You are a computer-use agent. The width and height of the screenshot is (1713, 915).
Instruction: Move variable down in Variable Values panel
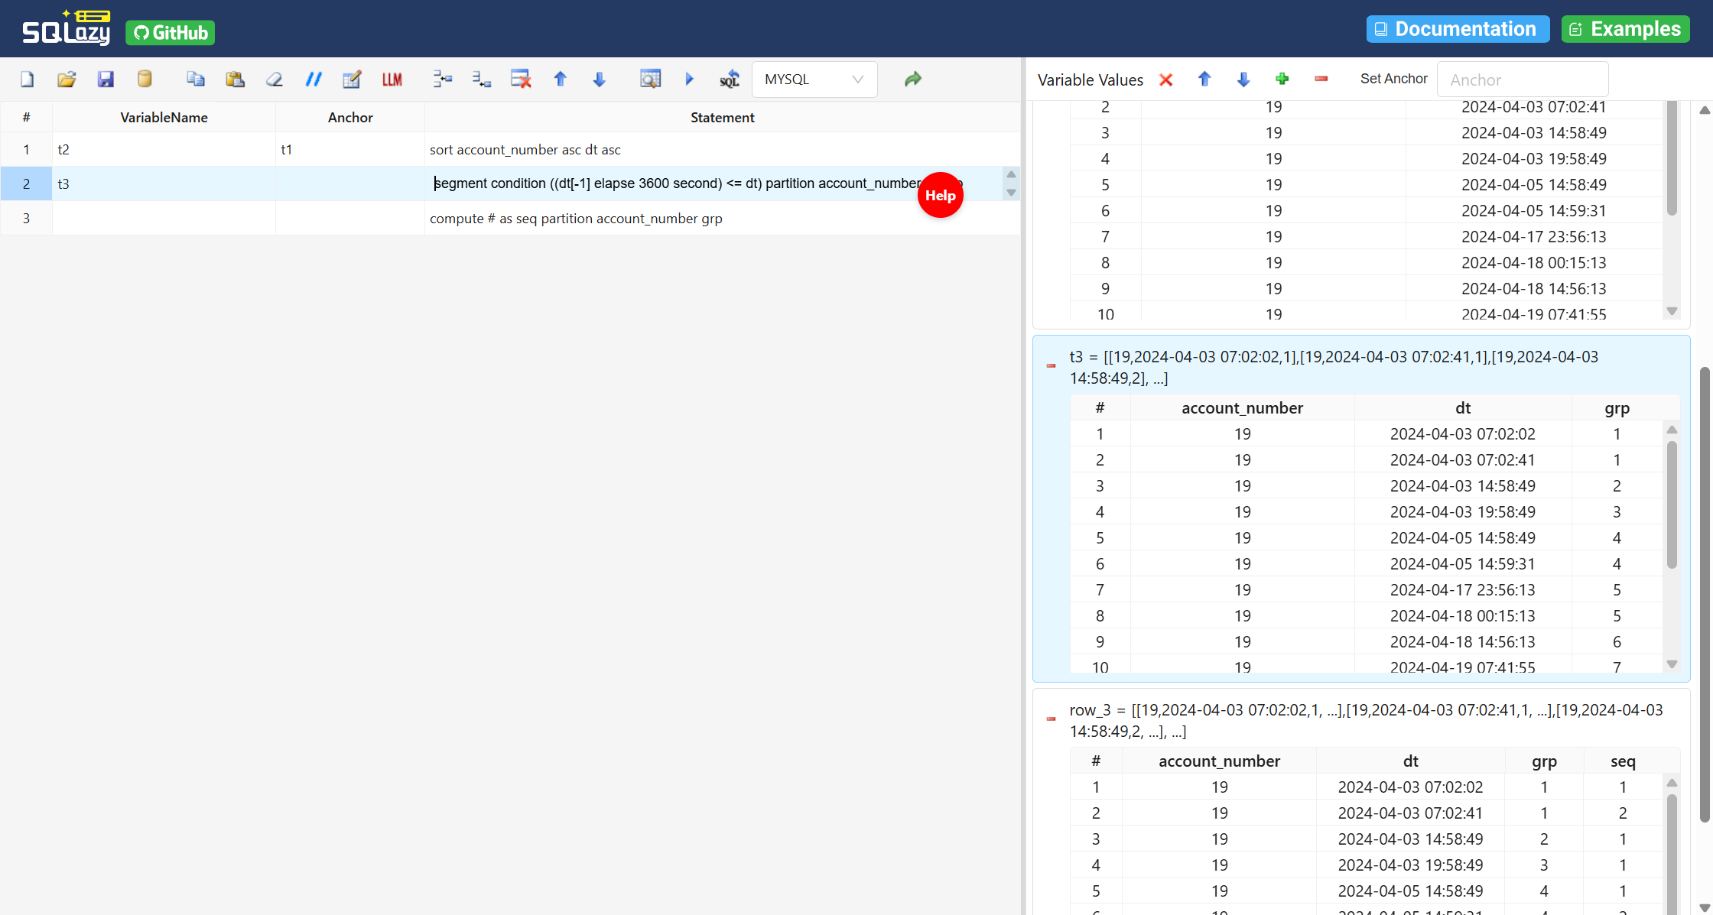(1243, 79)
